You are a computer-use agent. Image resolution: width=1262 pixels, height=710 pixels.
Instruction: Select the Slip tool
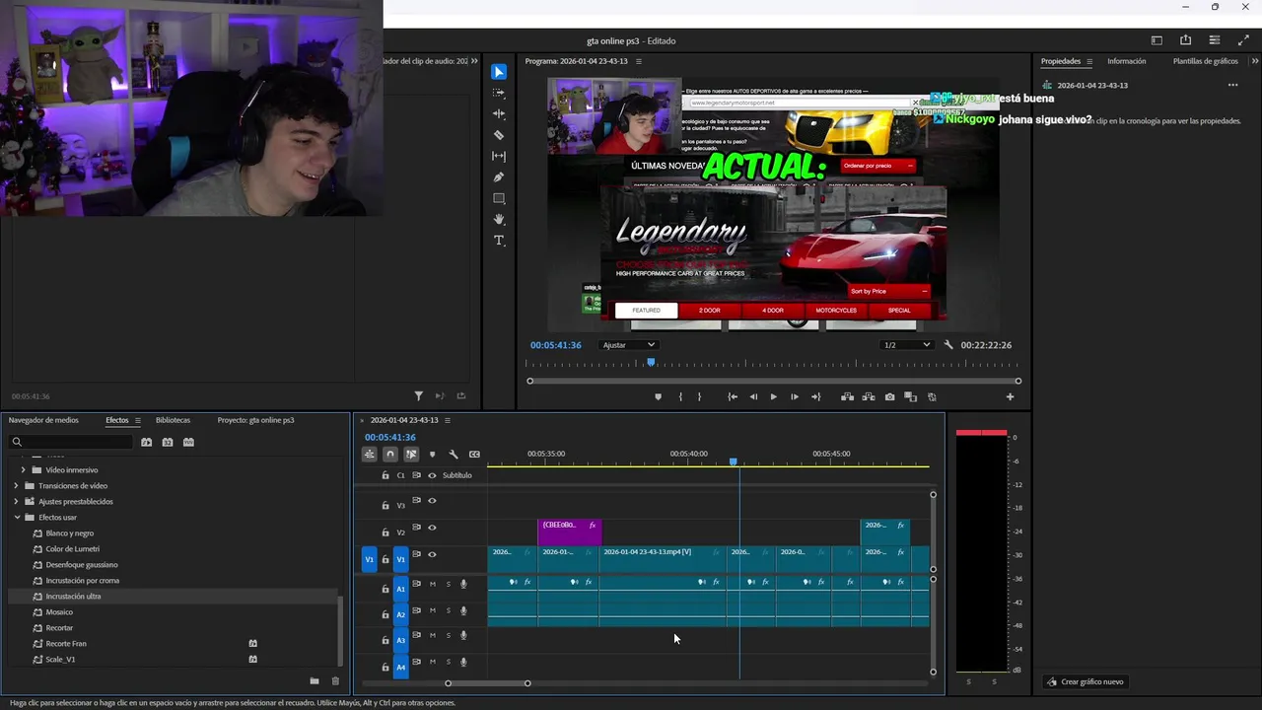pyautogui.click(x=499, y=156)
